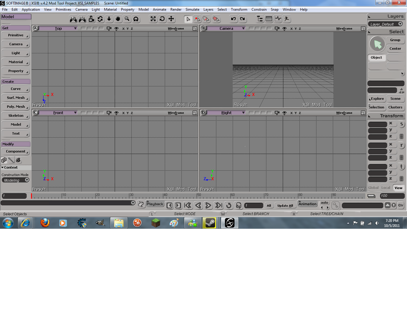
Task: Select the polygon raycast selection icon
Action: coord(216,19)
